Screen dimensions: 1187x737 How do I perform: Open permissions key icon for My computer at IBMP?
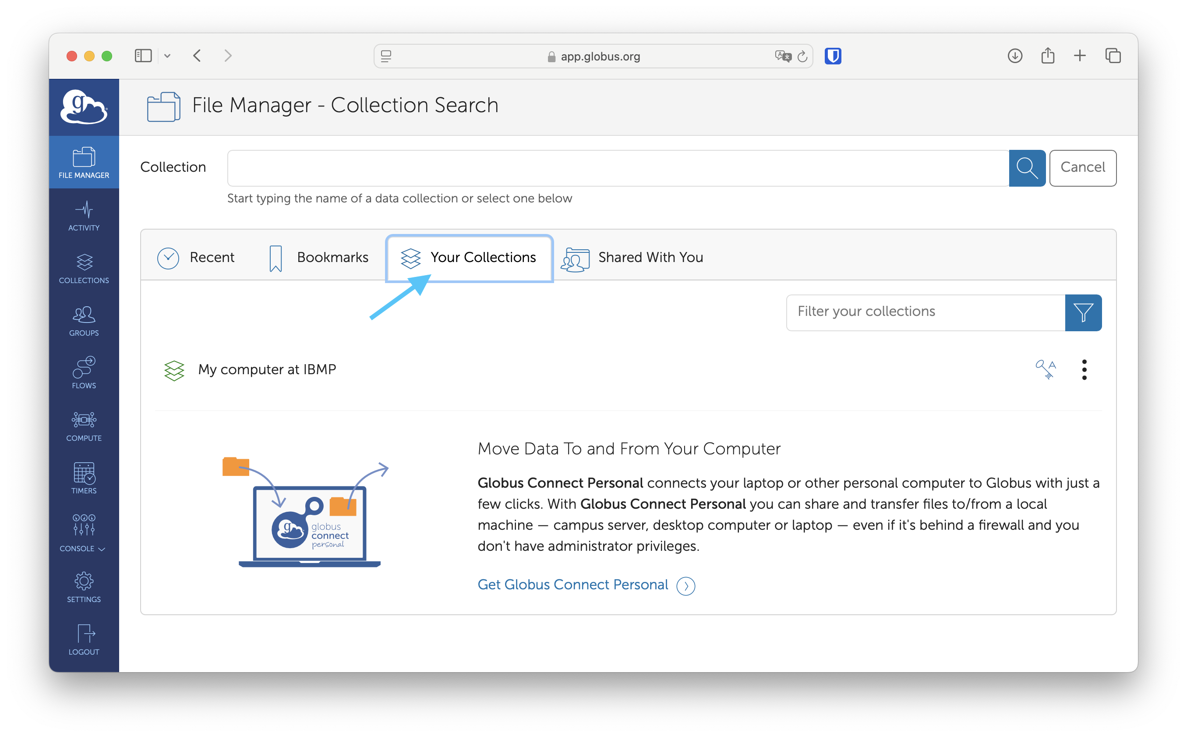pos(1046,369)
